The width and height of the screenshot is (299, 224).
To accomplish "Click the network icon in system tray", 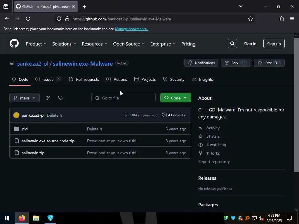I will click(254, 218).
